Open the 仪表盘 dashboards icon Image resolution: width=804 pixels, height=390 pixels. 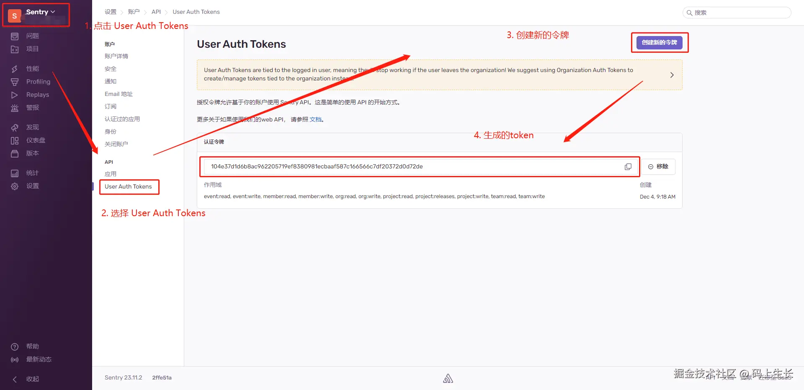[15, 140]
